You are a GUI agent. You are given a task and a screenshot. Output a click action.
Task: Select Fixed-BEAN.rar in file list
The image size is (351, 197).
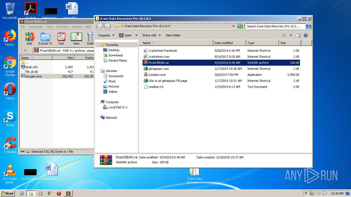tap(221, 63)
